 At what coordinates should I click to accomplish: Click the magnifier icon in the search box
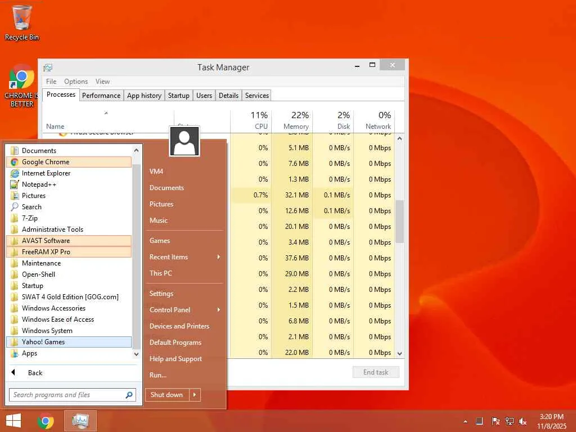click(129, 395)
